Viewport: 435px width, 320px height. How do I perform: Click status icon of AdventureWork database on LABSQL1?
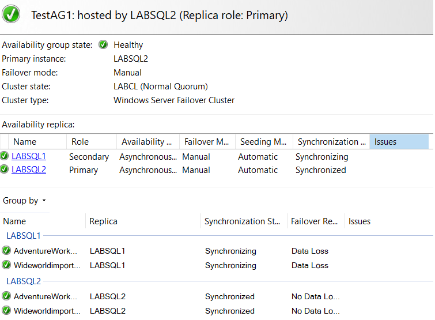coord(6,250)
